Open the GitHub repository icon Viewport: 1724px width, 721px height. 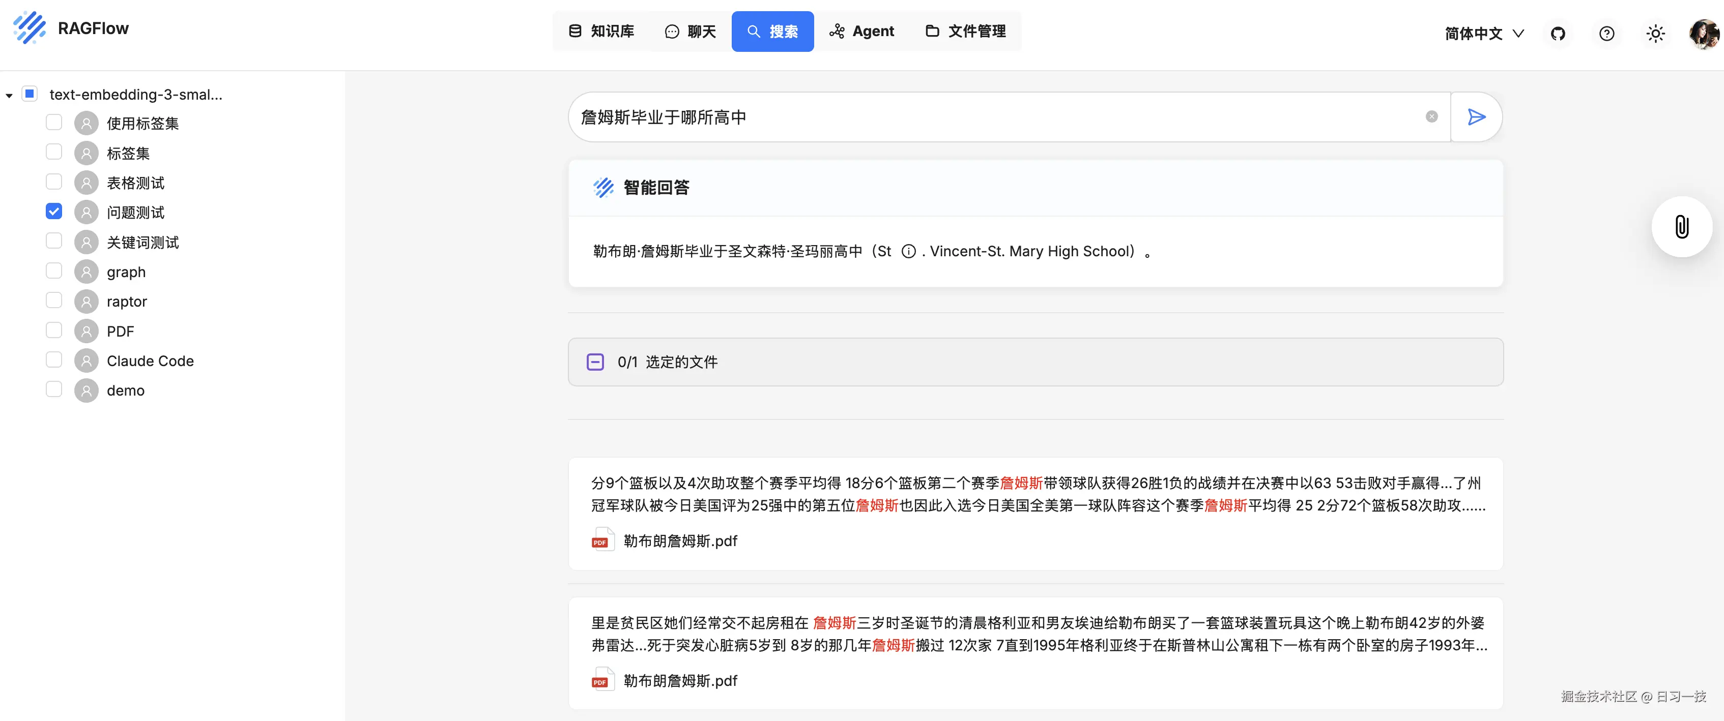(1558, 34)
